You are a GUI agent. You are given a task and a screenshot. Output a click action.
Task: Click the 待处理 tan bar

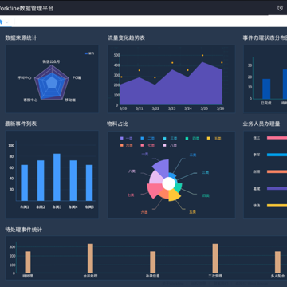pyautogui.click(x=28, y=262)
